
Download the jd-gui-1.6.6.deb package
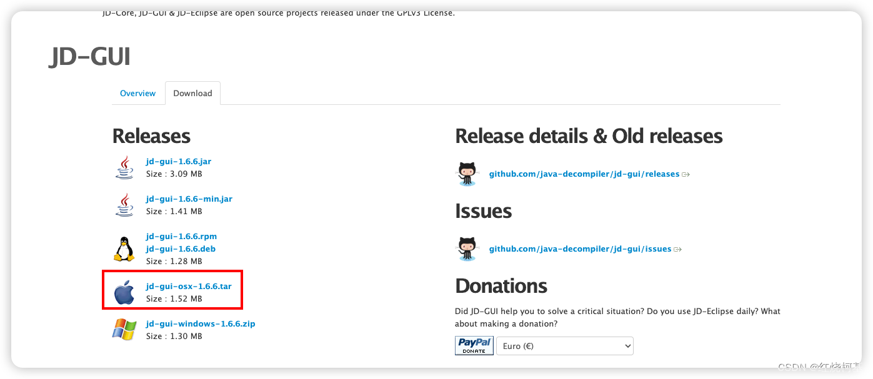(181, 249)
